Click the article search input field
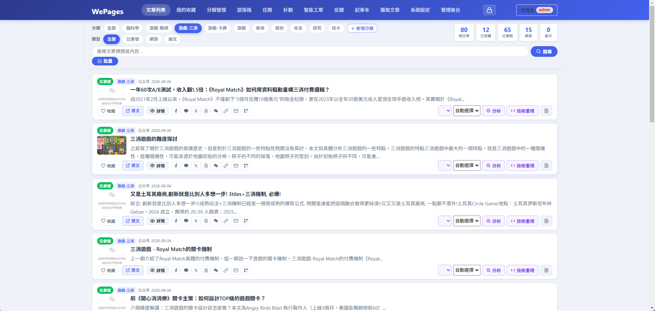 click(310, 51)
